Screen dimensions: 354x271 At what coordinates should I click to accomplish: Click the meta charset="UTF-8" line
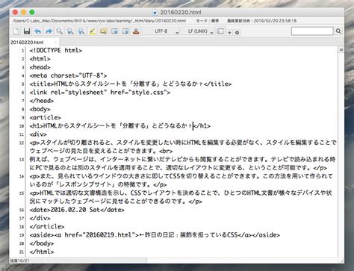tap(68, 75)
